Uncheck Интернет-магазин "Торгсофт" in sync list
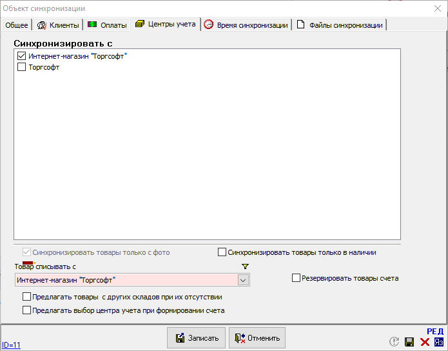This screenshot has height=351, width=448. tap(22, 56)
